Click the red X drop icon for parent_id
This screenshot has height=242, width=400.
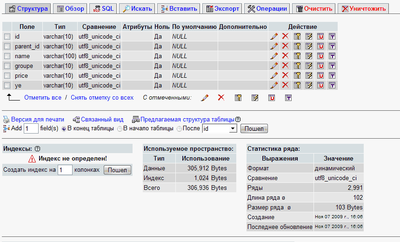285,46
